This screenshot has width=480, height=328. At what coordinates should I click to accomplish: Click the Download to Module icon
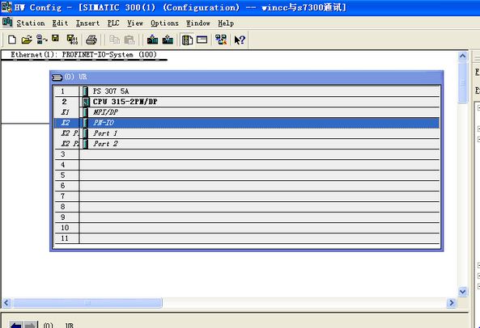(152, 40)
